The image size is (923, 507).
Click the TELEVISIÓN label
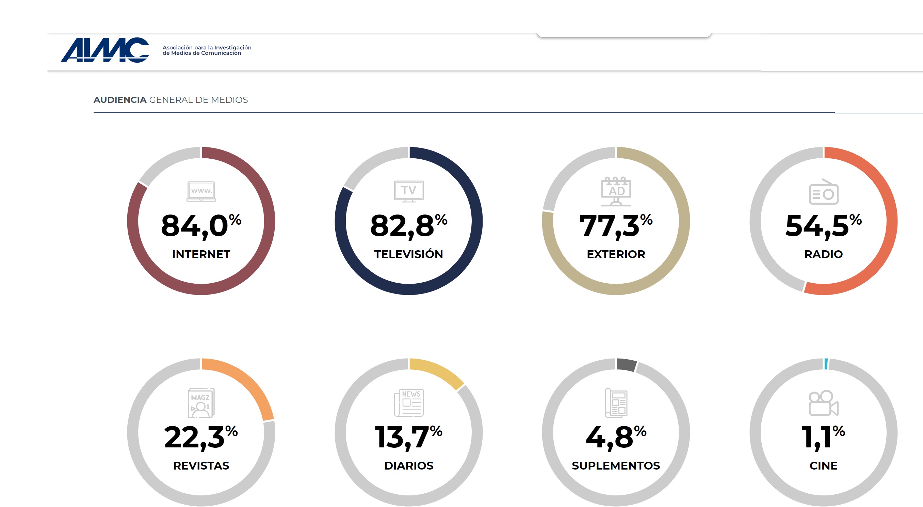tap(408, 253)
